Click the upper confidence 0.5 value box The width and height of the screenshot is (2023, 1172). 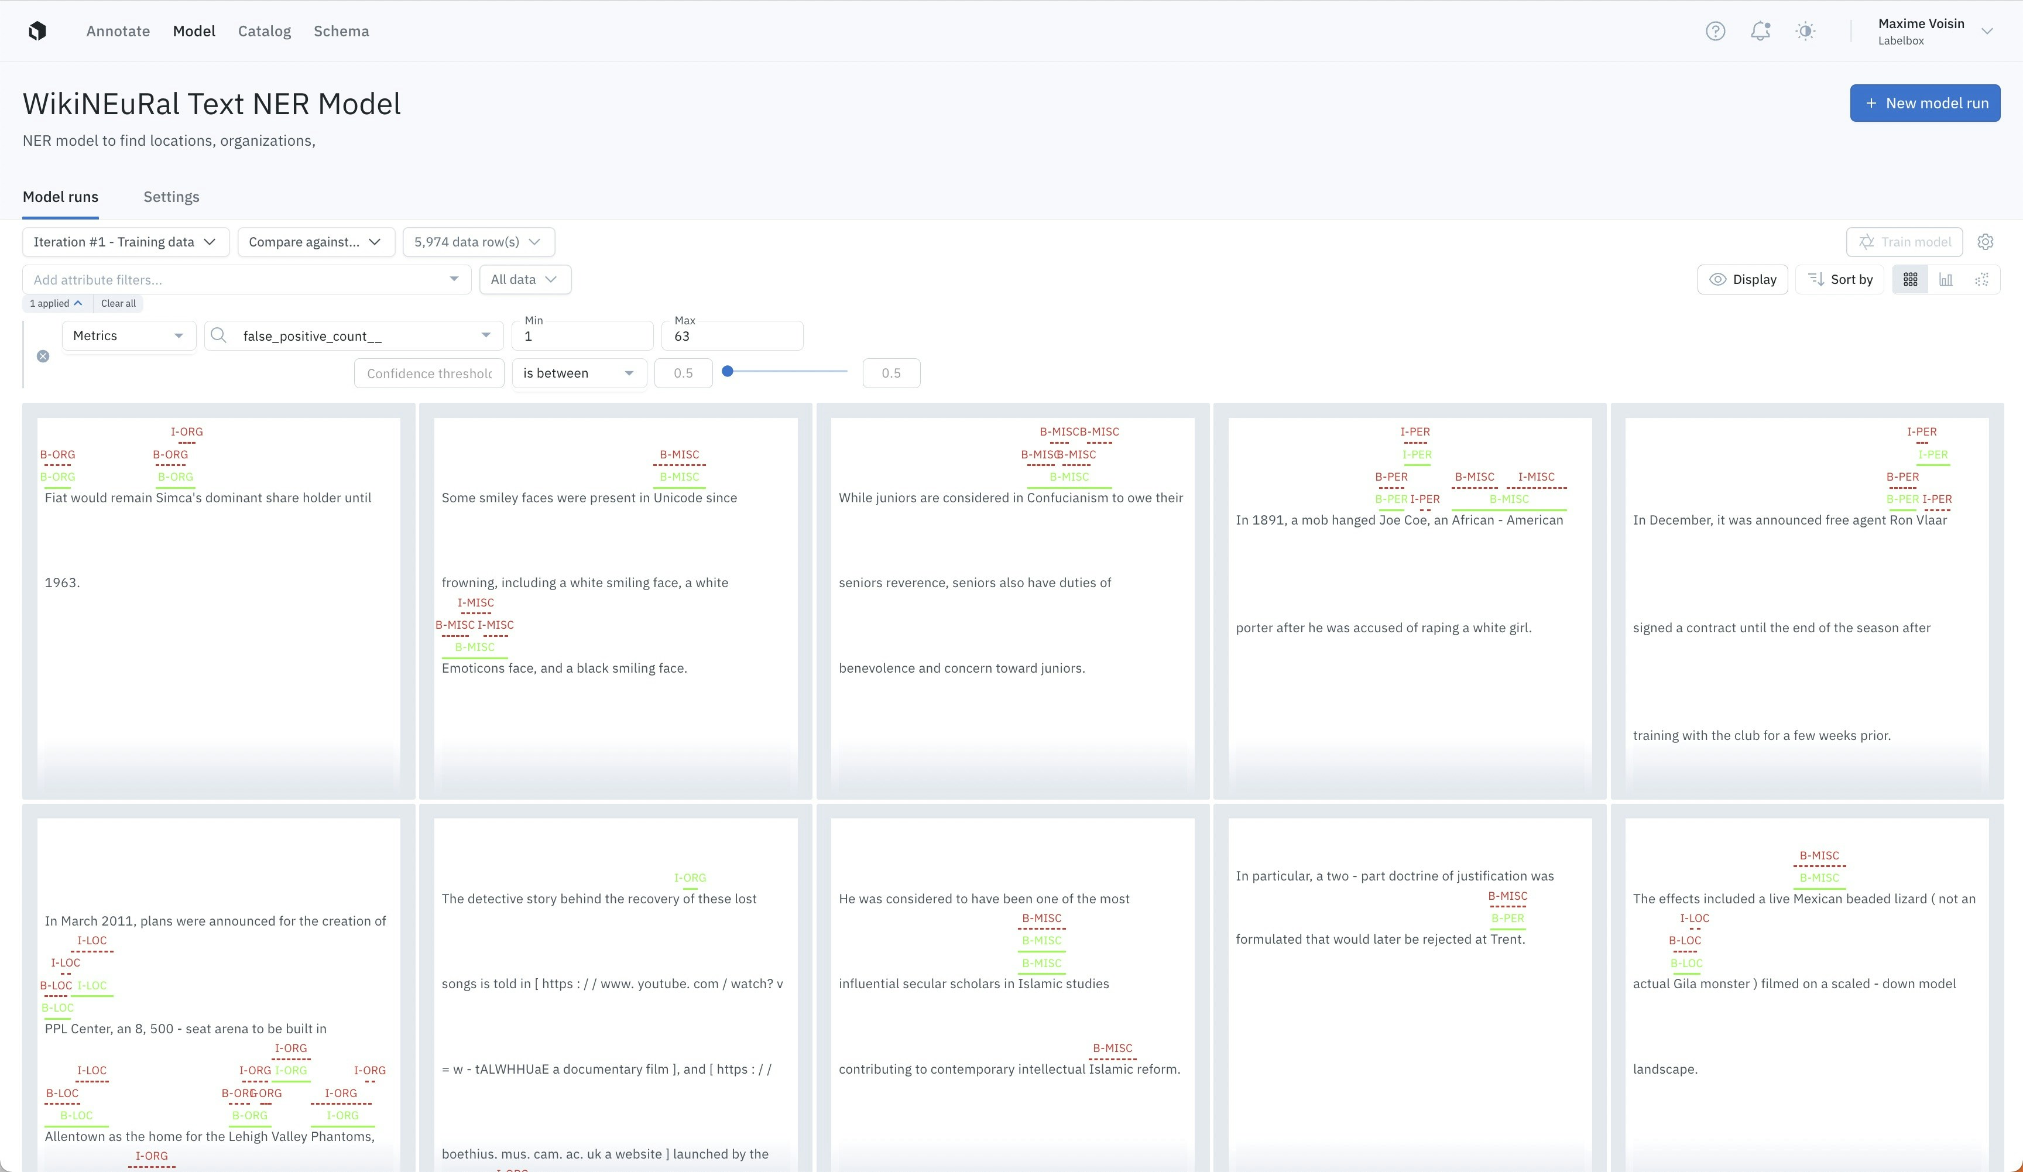pyautogui.click(x=891, y=373)
